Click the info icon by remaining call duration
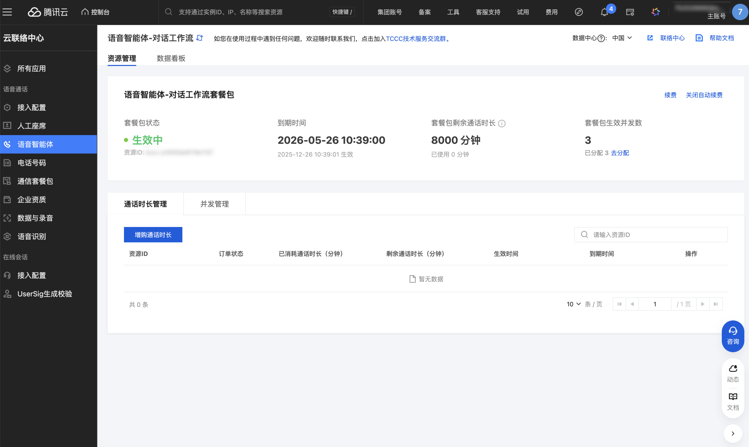The image size is (749, 447). click(x=502, y=124)
